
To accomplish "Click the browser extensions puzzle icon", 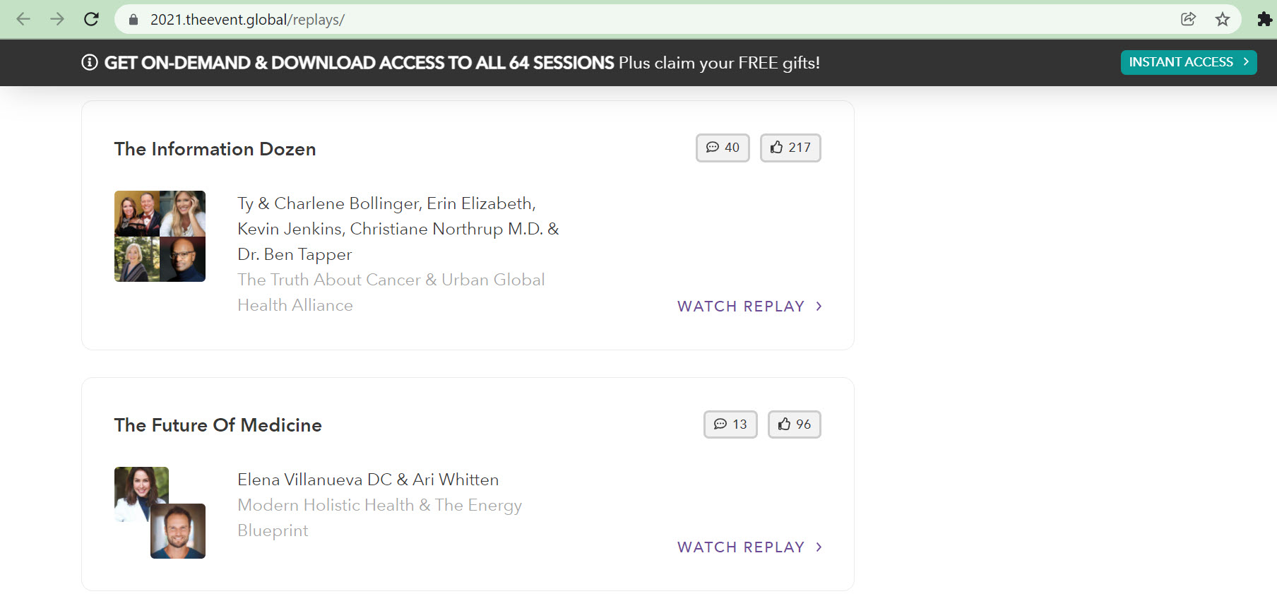I will click(1265, 19).
